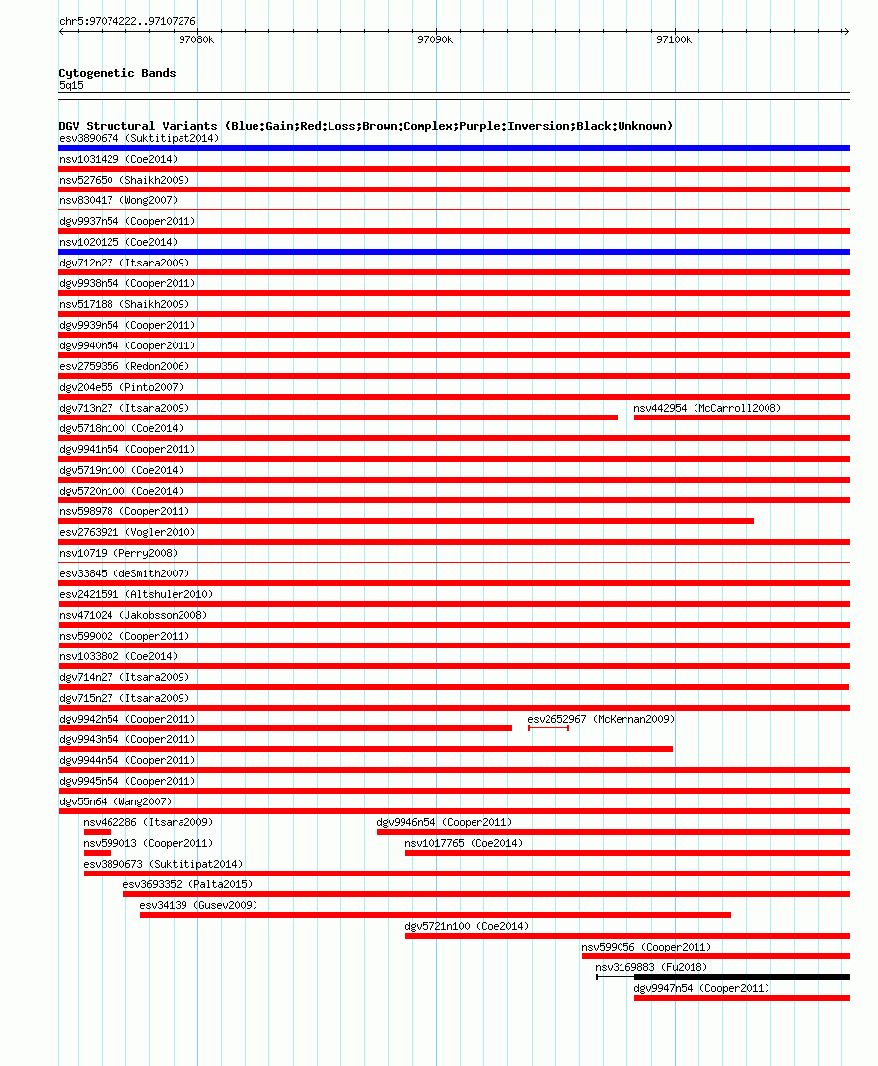The image size is (878, 1066).
Task: Click dgv9939n54 (Cooper2011) label
Action: pos(127,325)
